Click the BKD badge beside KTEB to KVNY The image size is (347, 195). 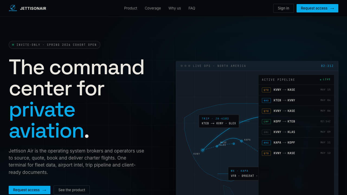266,100
